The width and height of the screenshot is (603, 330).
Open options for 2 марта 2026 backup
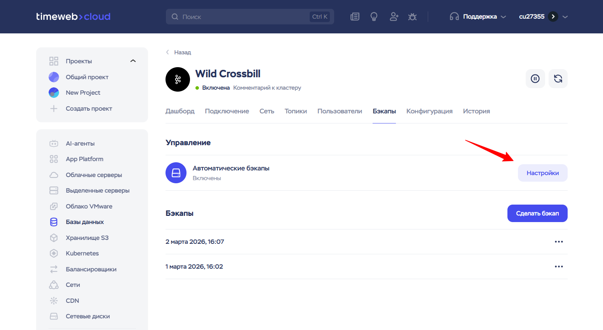coord(559,242)
